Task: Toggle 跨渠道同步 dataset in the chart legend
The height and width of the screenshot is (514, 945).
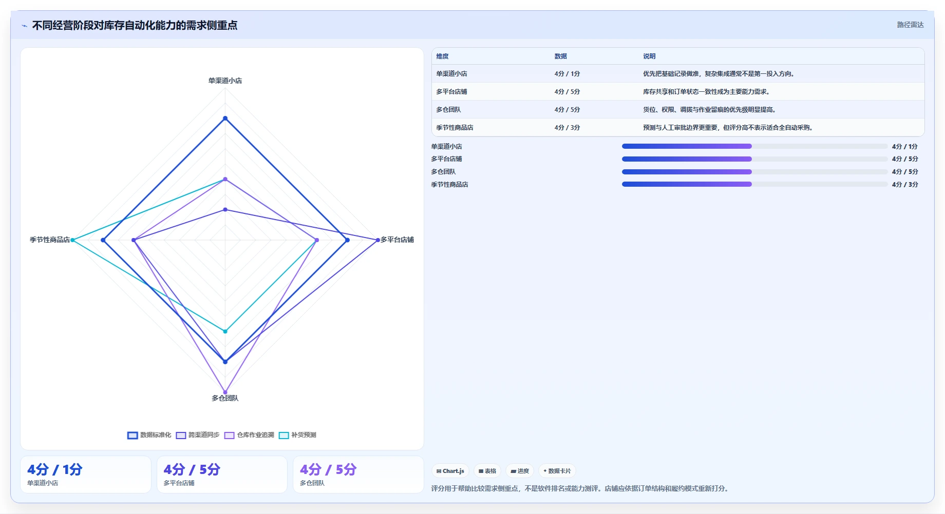Action: click(198, 435)
